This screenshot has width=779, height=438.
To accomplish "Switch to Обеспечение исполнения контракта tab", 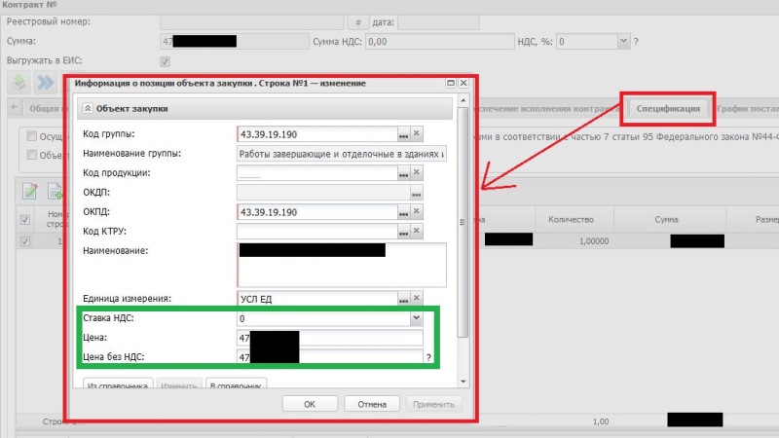I will pyautogui.click(x=545, y=108).
